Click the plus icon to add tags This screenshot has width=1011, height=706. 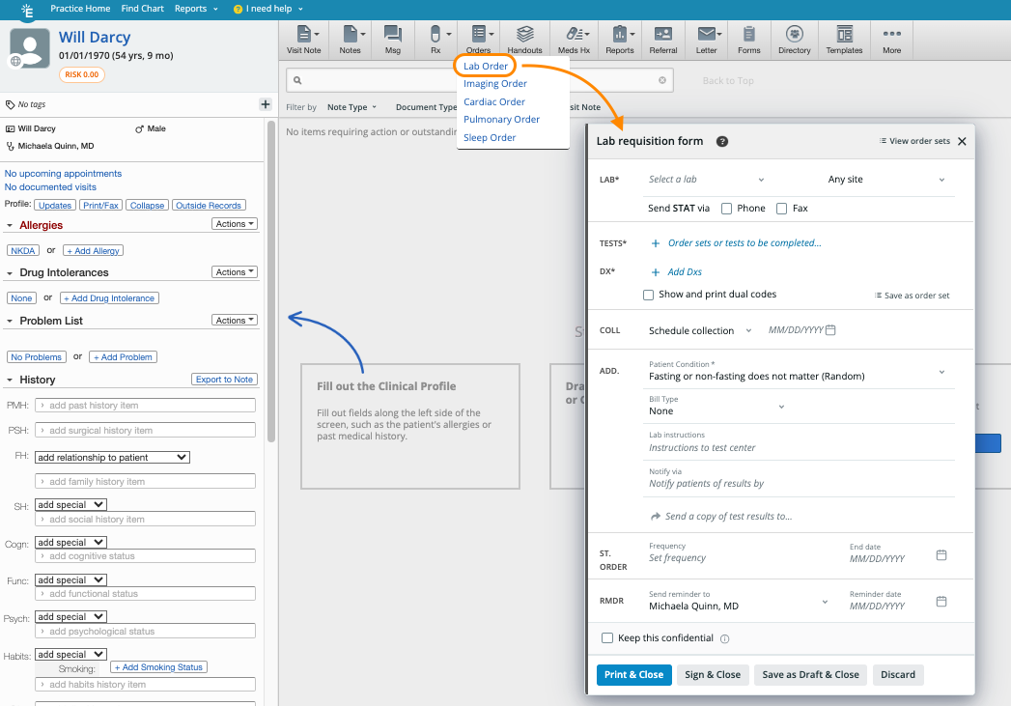coord(265,103)
